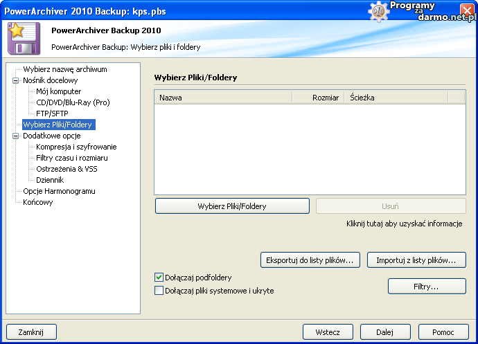Image resolution: width=478 pixels, height=344 pixels.
Task: Select Filtry czasu i rozmiaru item
Action: tap(71, 158)
